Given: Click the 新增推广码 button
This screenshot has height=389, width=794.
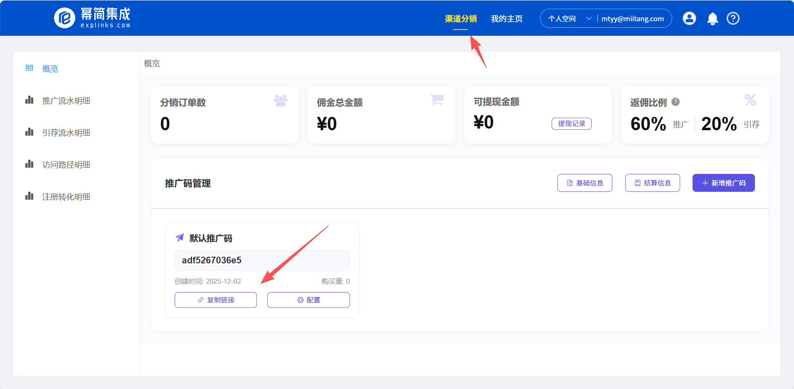Looking at the screenshot, I should point(723,183).
